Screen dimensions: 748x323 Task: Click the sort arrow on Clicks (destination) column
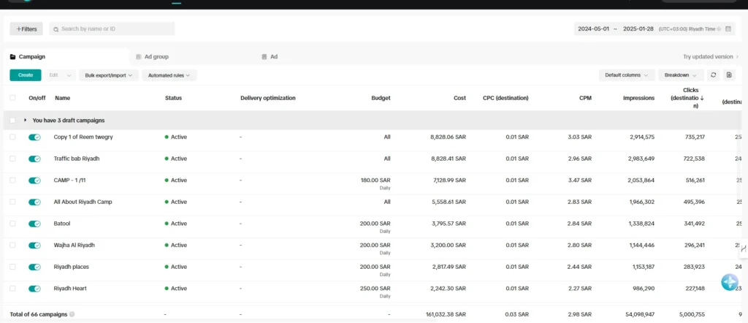pyautogui.click(x=702, y=98)
